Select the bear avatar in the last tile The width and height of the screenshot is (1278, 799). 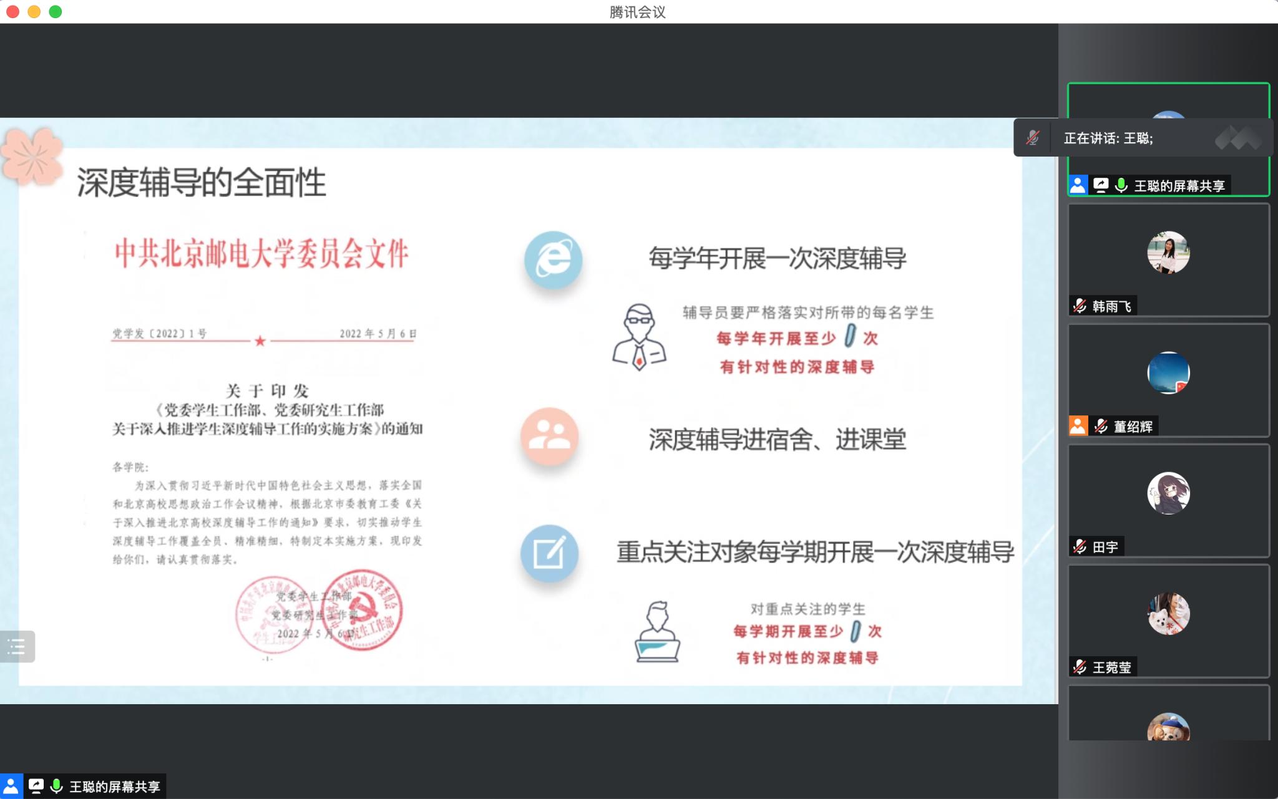pos(1168,727)
